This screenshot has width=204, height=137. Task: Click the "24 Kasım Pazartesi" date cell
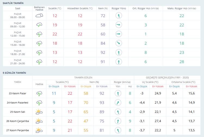point(18,103)
